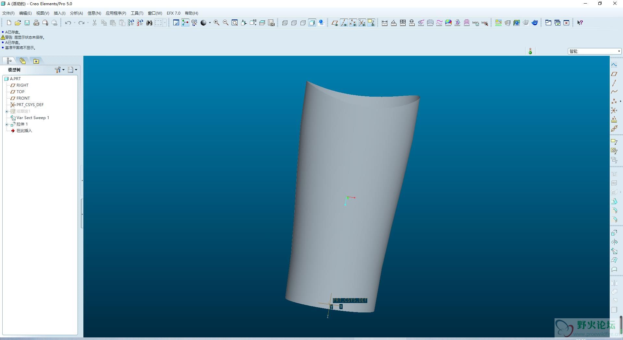Viewport: 623px width, 340px height.
Task: Open the 文件(F) menu
Action: tap(8, 13)
